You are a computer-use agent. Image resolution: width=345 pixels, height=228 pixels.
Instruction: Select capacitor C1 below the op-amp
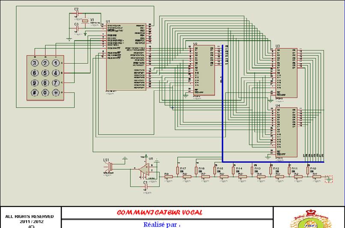145,187
